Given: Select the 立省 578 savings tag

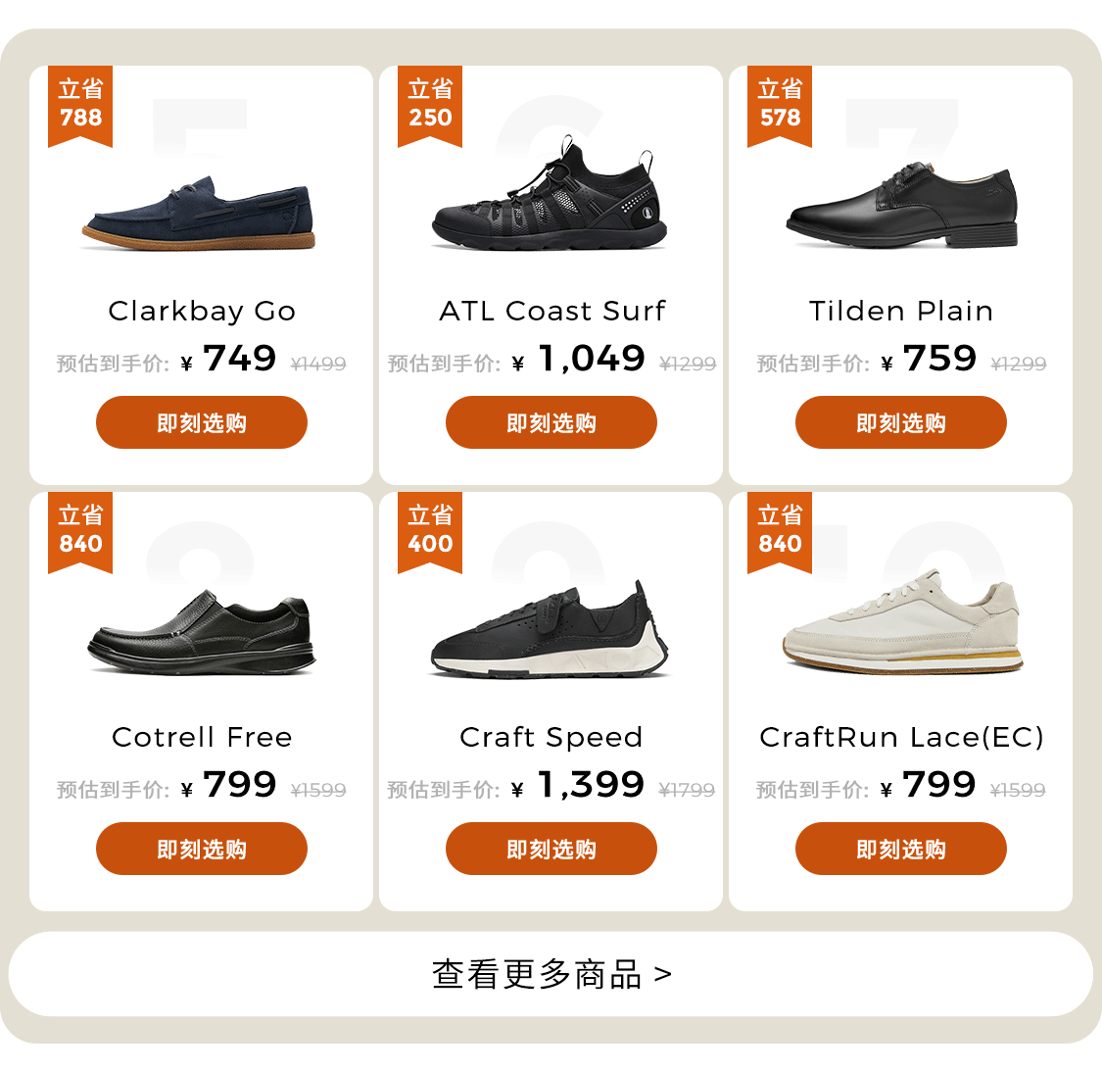Looking at the screenshot, I should click(780, 106).
